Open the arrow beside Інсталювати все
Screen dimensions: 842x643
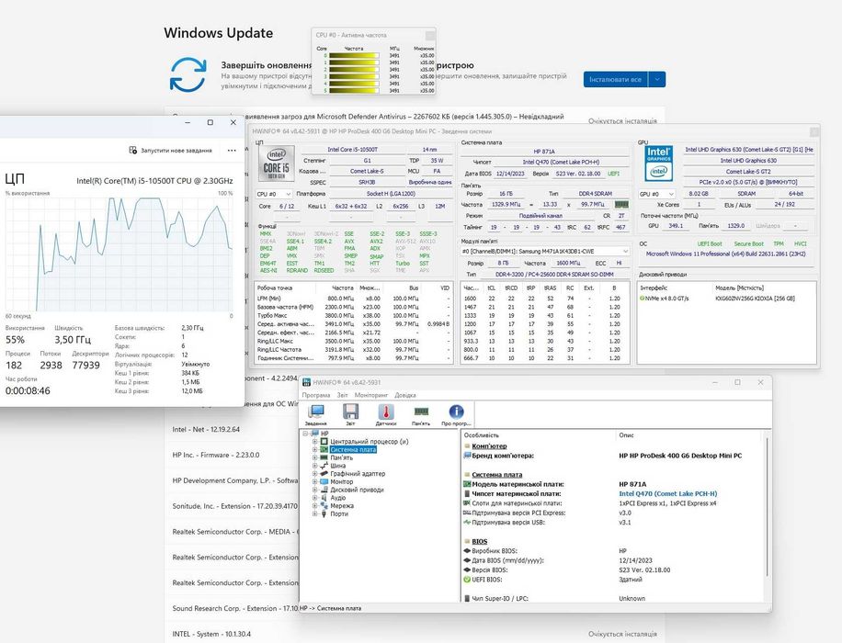tap(657, 79)
